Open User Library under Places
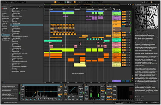The width and height of the screenshot is (161, 105). [6, 37]
